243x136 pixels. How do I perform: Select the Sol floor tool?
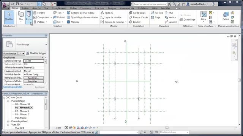57,22
